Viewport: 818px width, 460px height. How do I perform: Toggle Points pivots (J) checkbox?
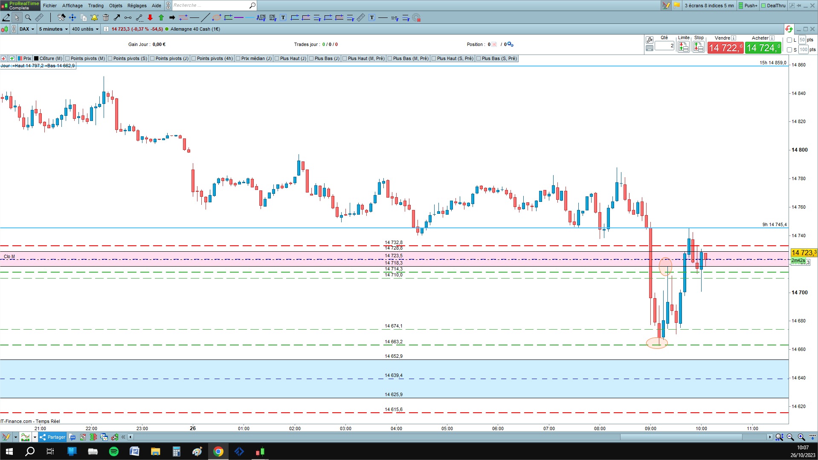[x=152, y=58]
